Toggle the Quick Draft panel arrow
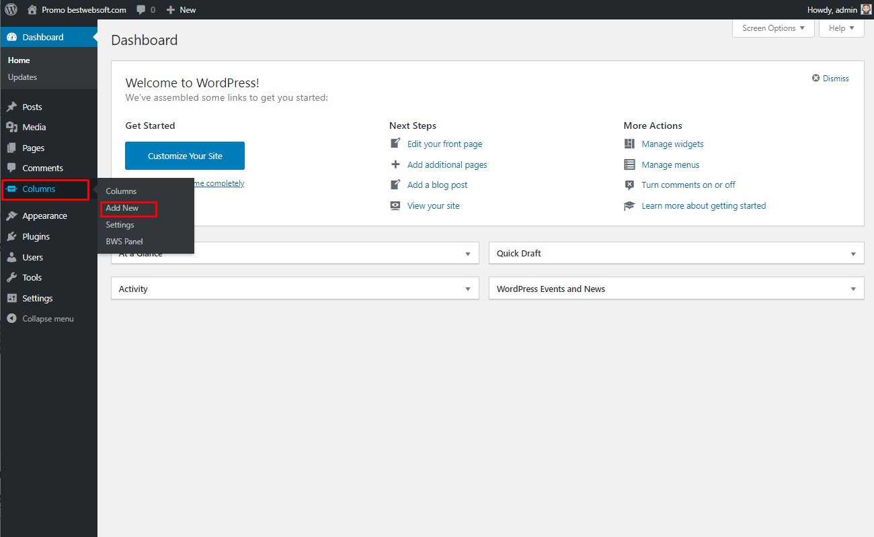Screen dimensions: 874x537 coord(853,254)
